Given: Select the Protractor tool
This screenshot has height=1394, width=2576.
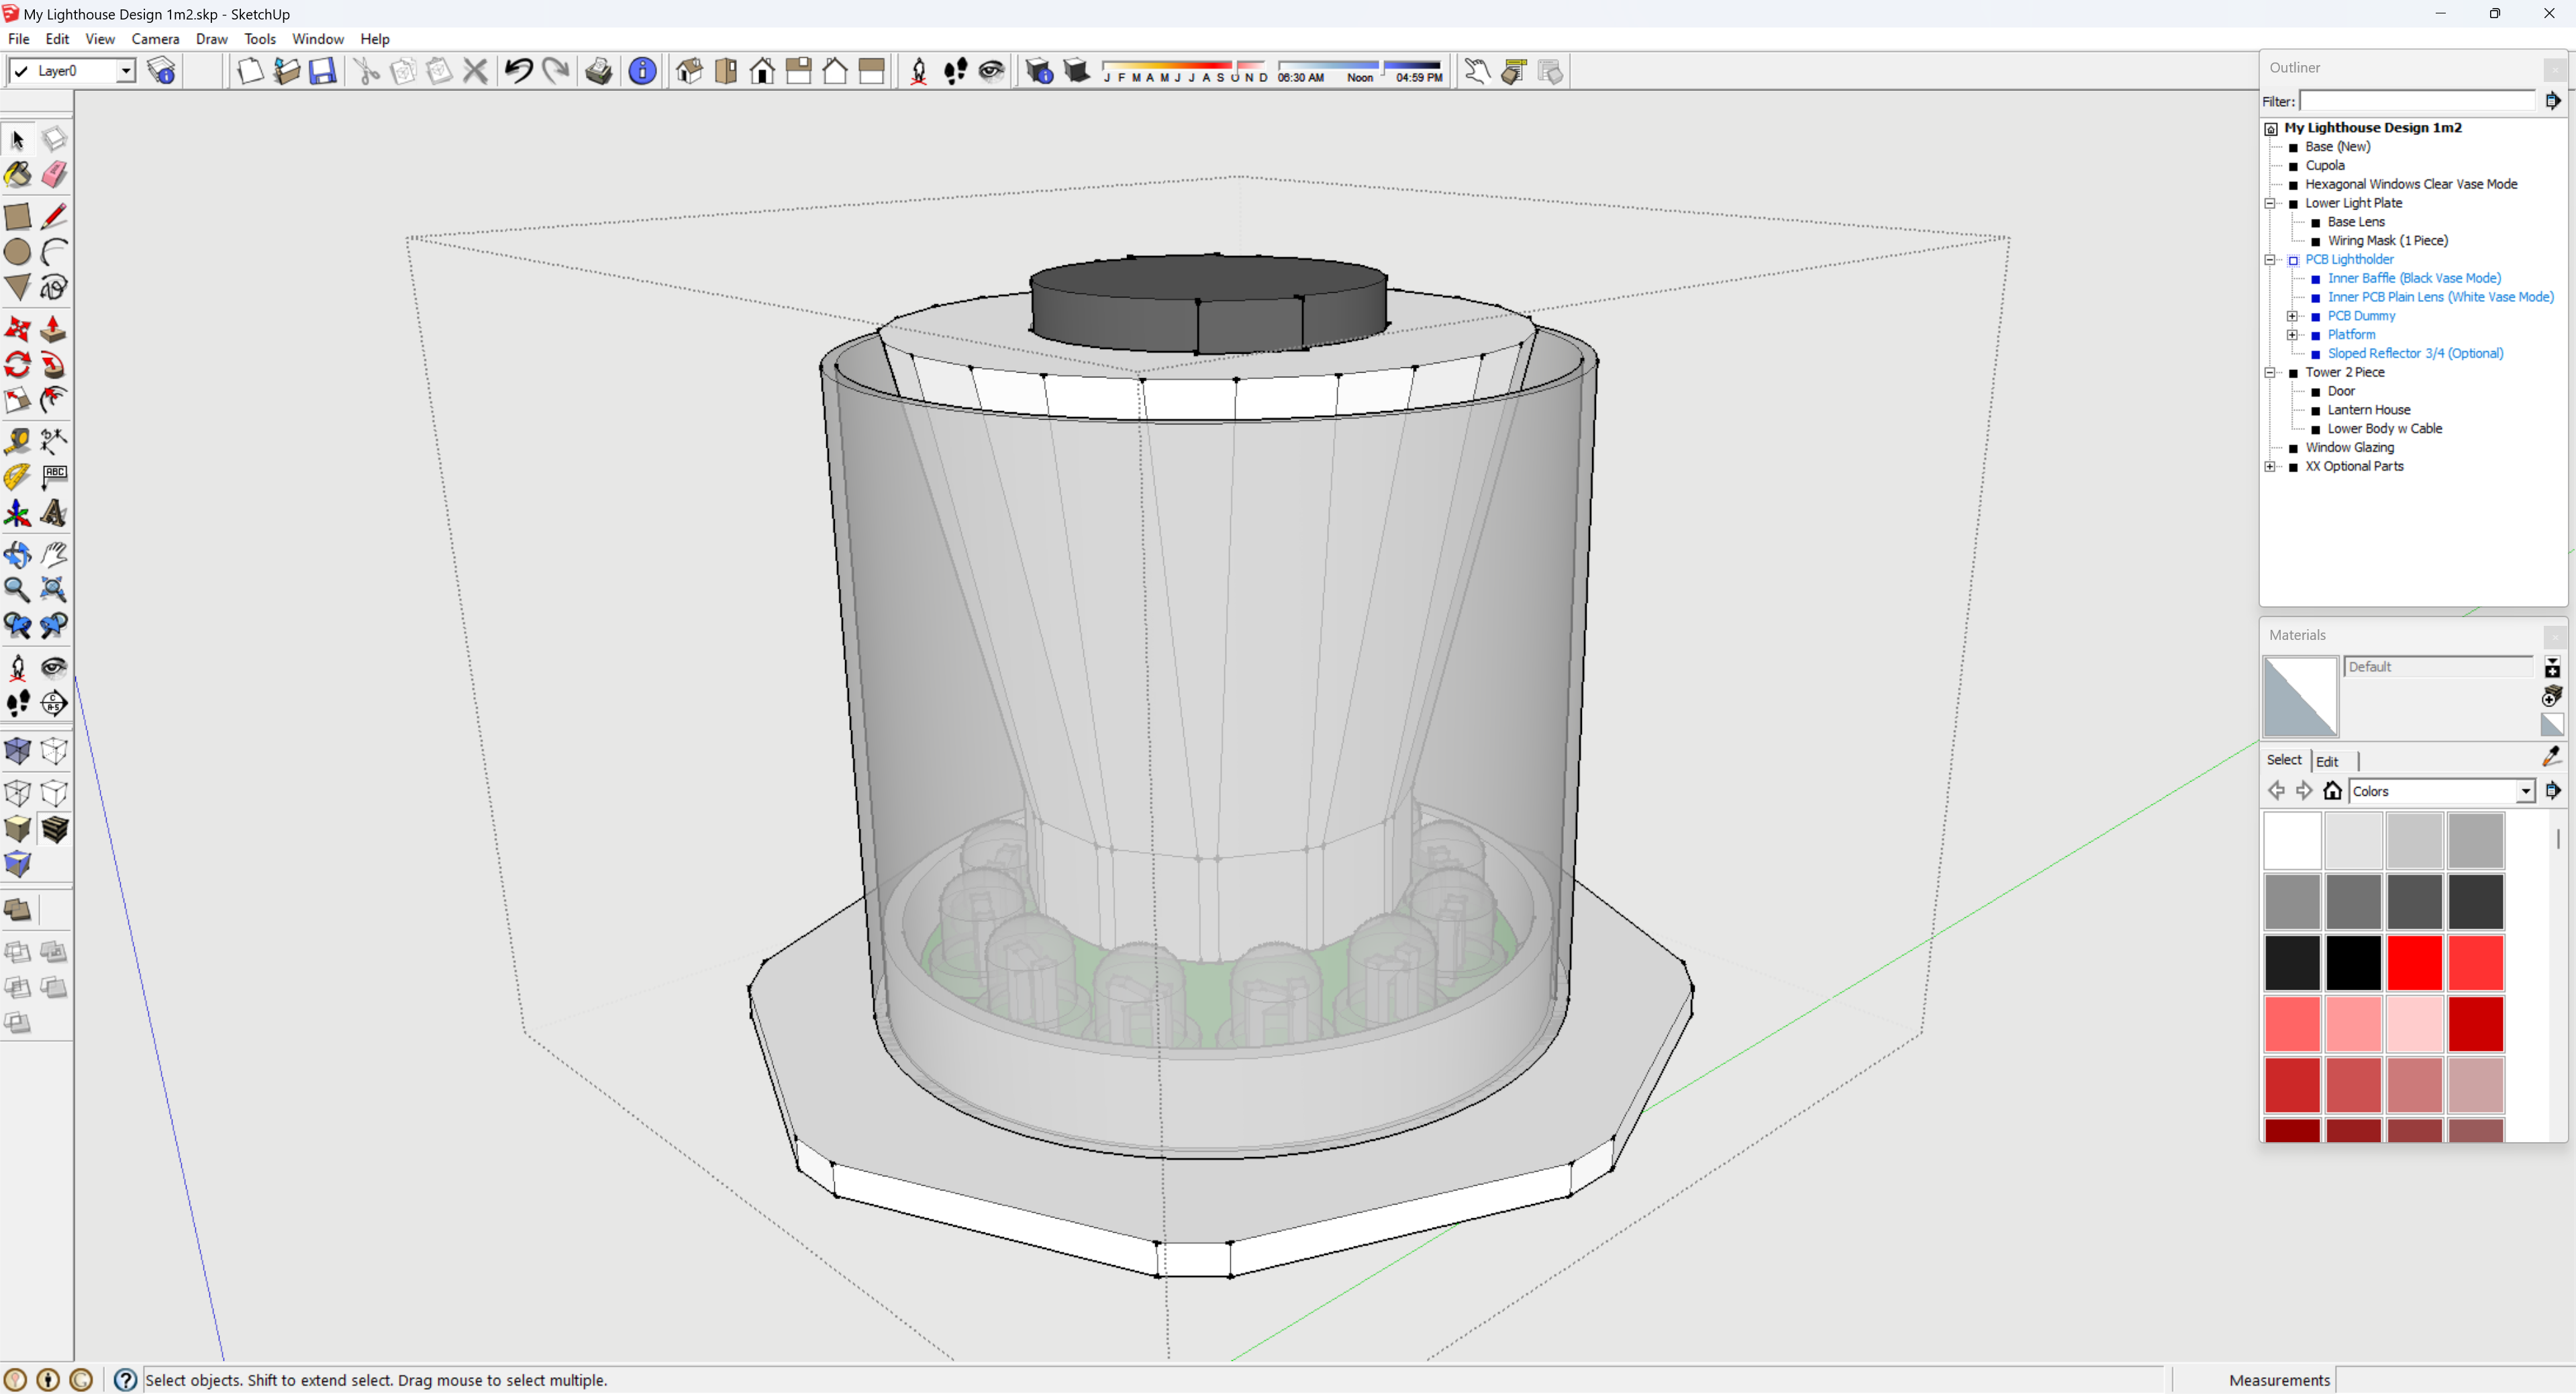Looking at the screenshot, I should click(x=17, y=477).
